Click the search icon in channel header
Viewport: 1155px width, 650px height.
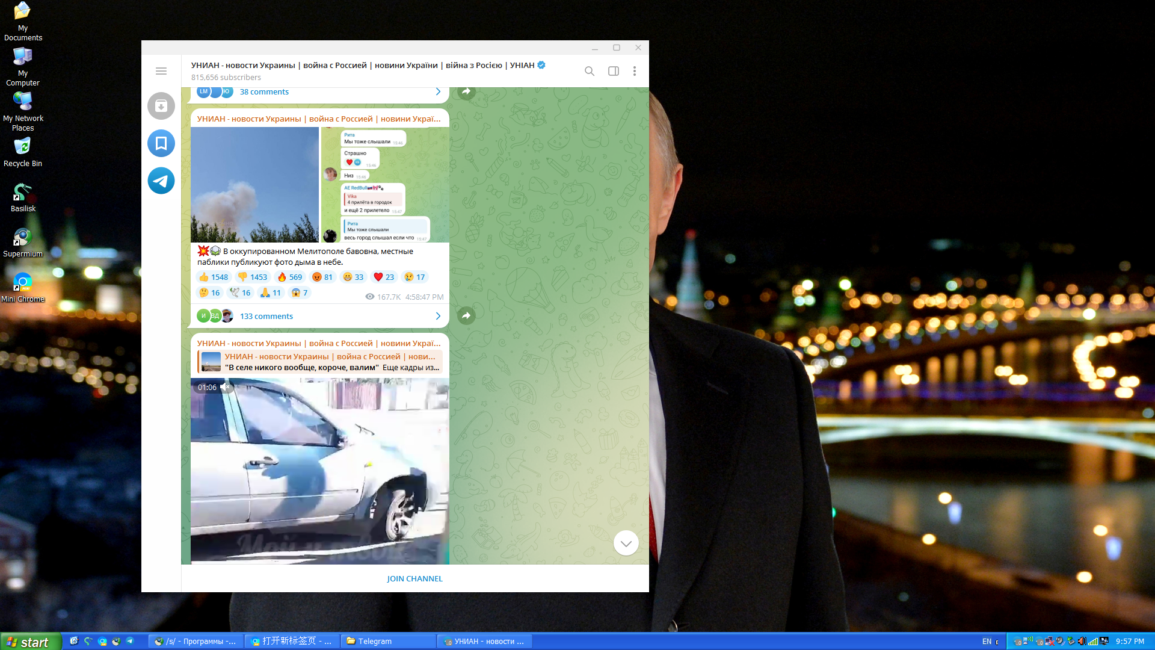[x=589, y=71]
